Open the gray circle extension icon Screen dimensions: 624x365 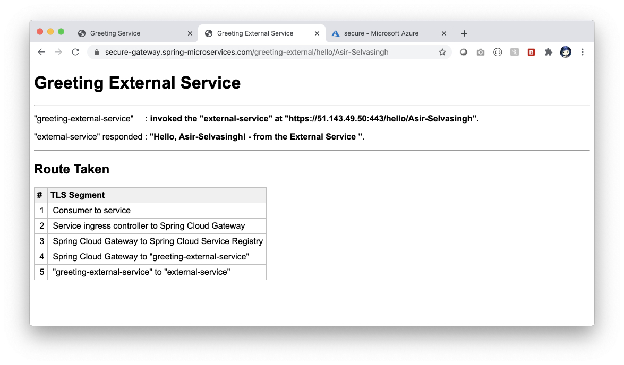click(x=463, y=52)
